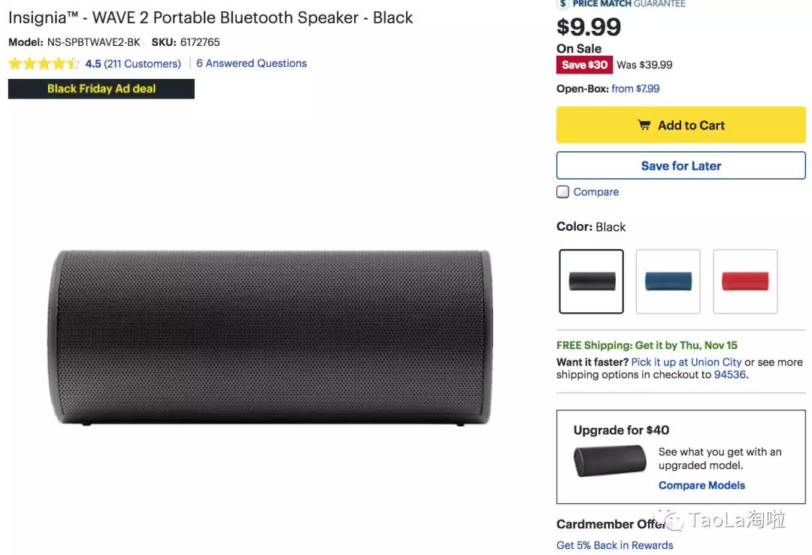Click the star rating icons
The image size is (812, 555).
44,64
